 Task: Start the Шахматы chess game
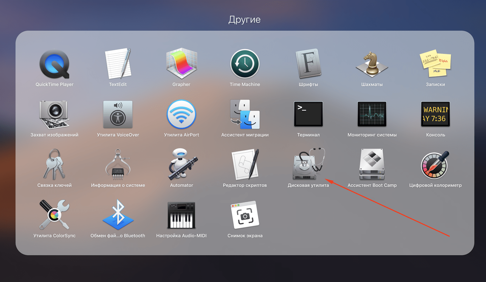[372, 64]
